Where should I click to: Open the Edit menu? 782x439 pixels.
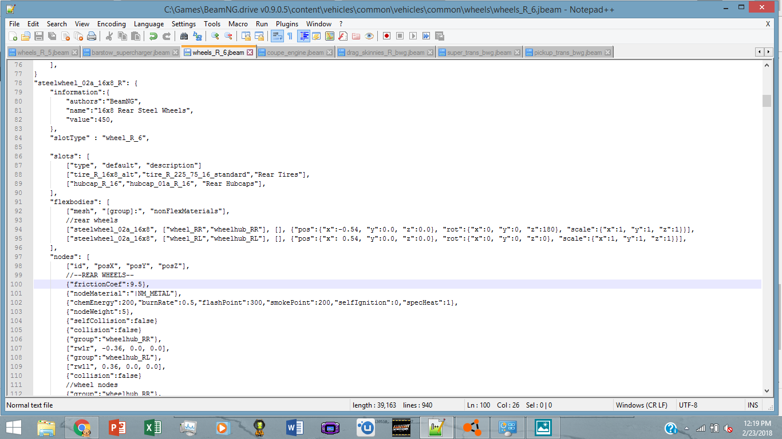click(33, 24)
